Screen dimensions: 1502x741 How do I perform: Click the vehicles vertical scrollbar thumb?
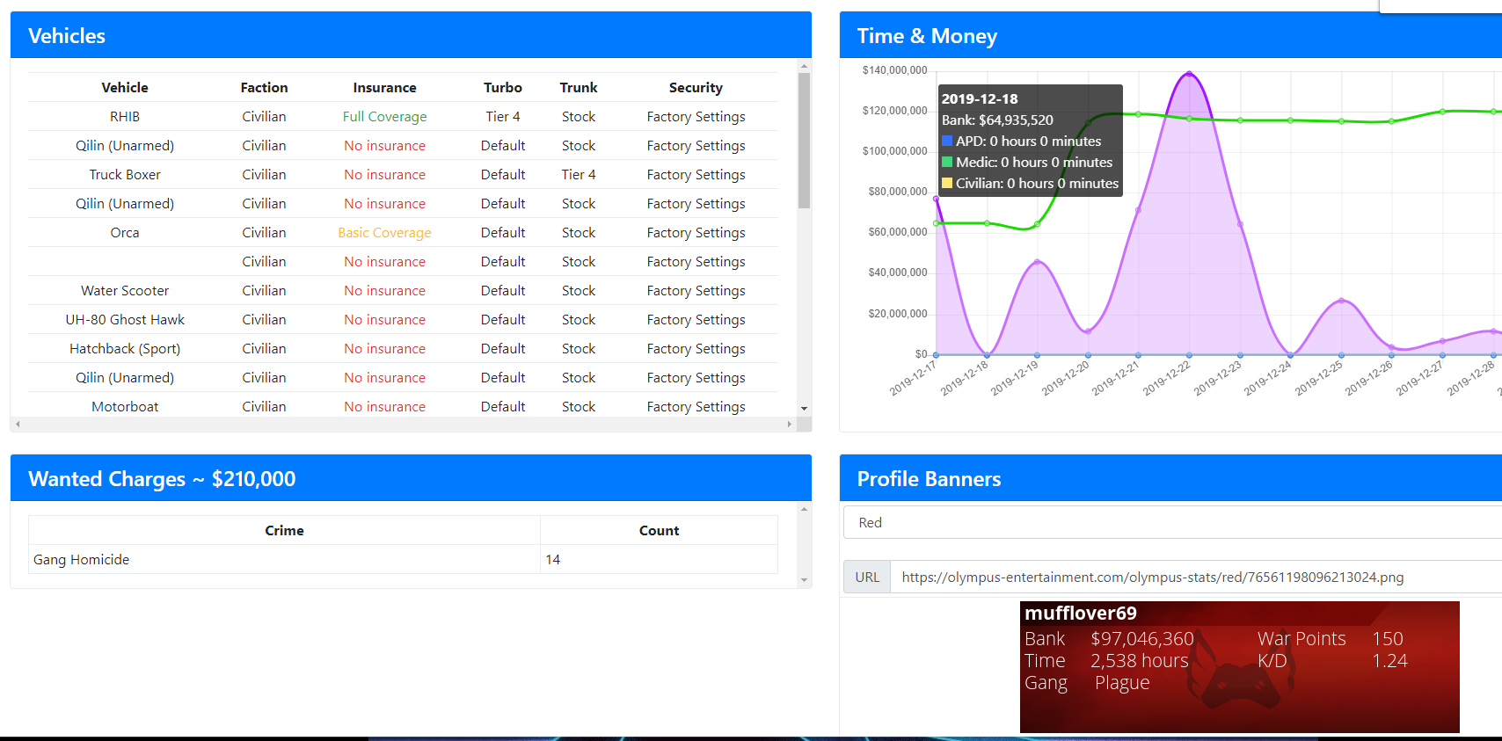click(804, 141)
